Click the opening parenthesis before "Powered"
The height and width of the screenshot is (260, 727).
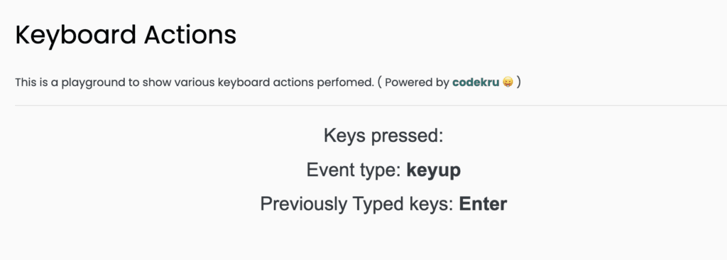pos(379,82)
